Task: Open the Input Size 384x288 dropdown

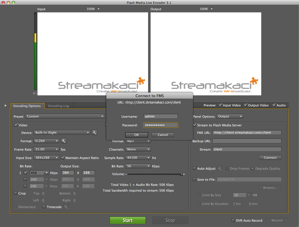Action: [46, 158]
